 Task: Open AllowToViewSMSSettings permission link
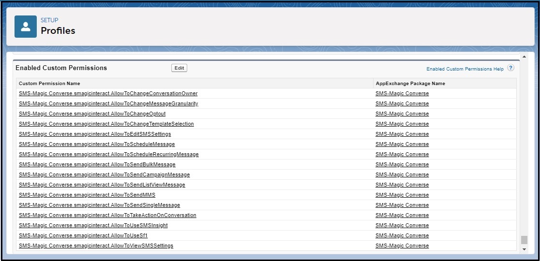pyautogui.click(x=96, y=246)
